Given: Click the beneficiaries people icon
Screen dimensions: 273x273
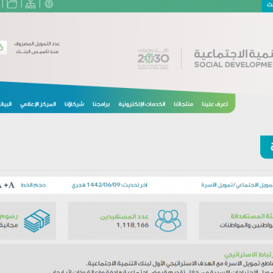Looking at the screenshot, I should pos(168,221).
